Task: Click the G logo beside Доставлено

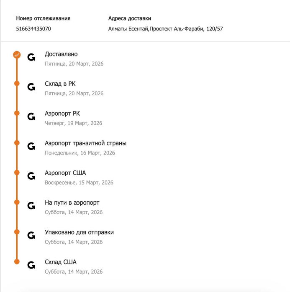Action: (x=31, y=58)
